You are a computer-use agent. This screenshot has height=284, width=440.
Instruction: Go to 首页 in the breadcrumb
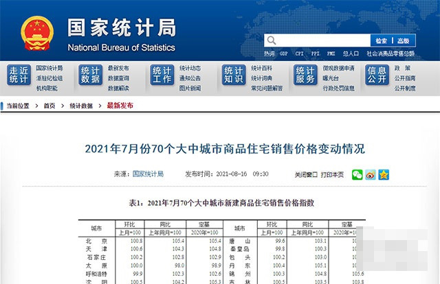click(x=49, y=106)
